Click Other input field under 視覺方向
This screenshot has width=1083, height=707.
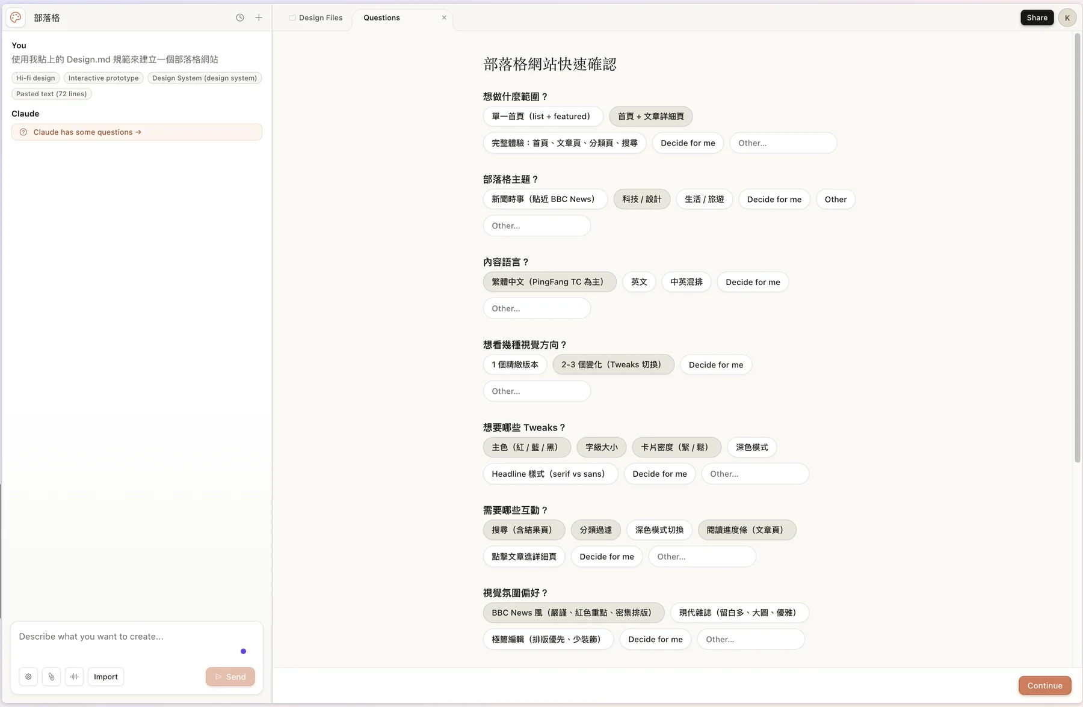537,391
